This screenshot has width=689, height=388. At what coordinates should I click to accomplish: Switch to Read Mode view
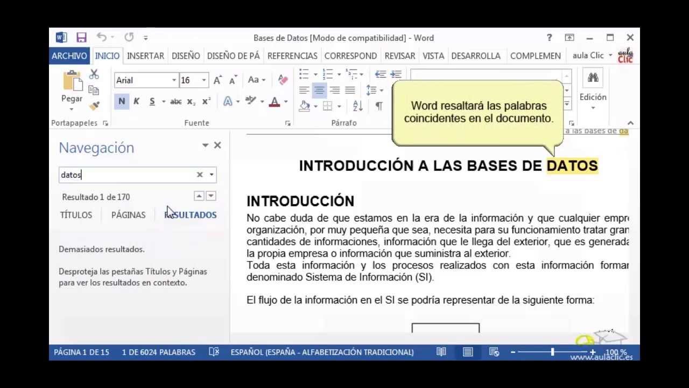(x=441, y=352)
